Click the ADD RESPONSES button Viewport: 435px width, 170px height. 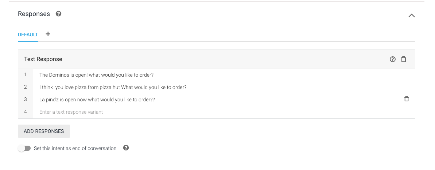tap(44, 131)
